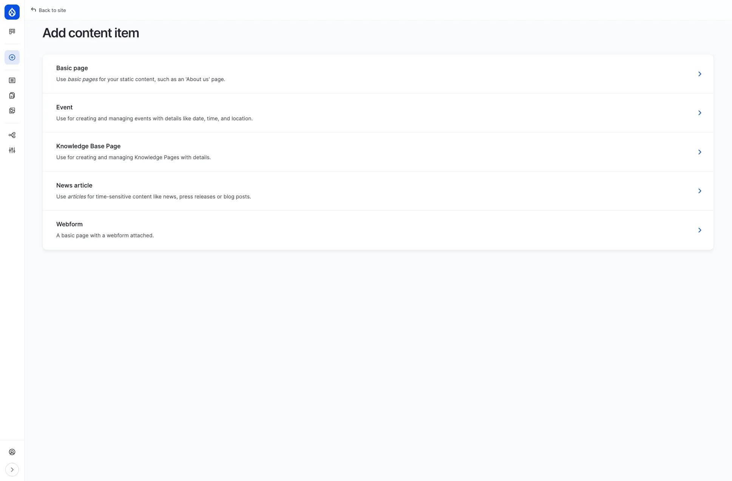The image size is (732, 481).
Task: Click the News article description about press releases
Action: coord(154,197)
